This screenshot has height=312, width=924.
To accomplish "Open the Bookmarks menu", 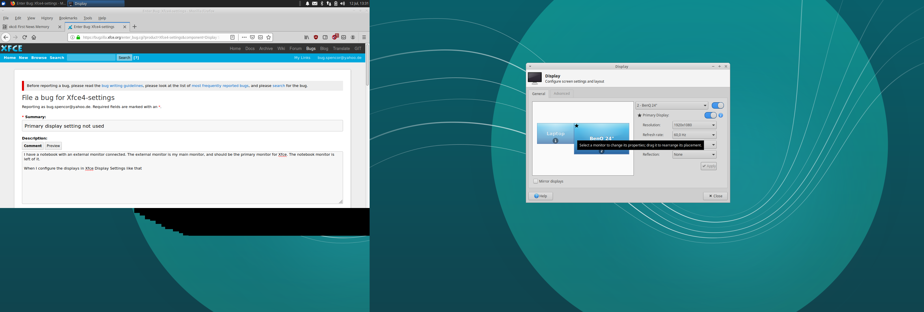I will pos(68,18).
